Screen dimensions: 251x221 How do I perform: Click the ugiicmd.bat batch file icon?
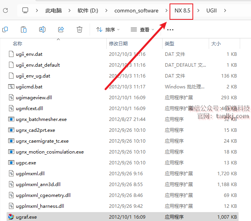point(11,87)
